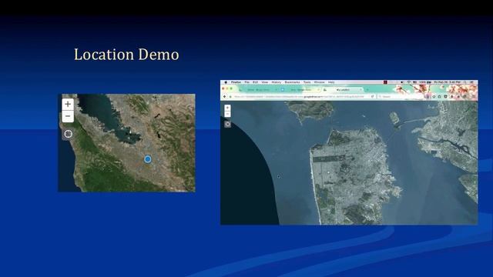The image size is (493, 277).
Task: Open the History menu
Action: point(277,82)
